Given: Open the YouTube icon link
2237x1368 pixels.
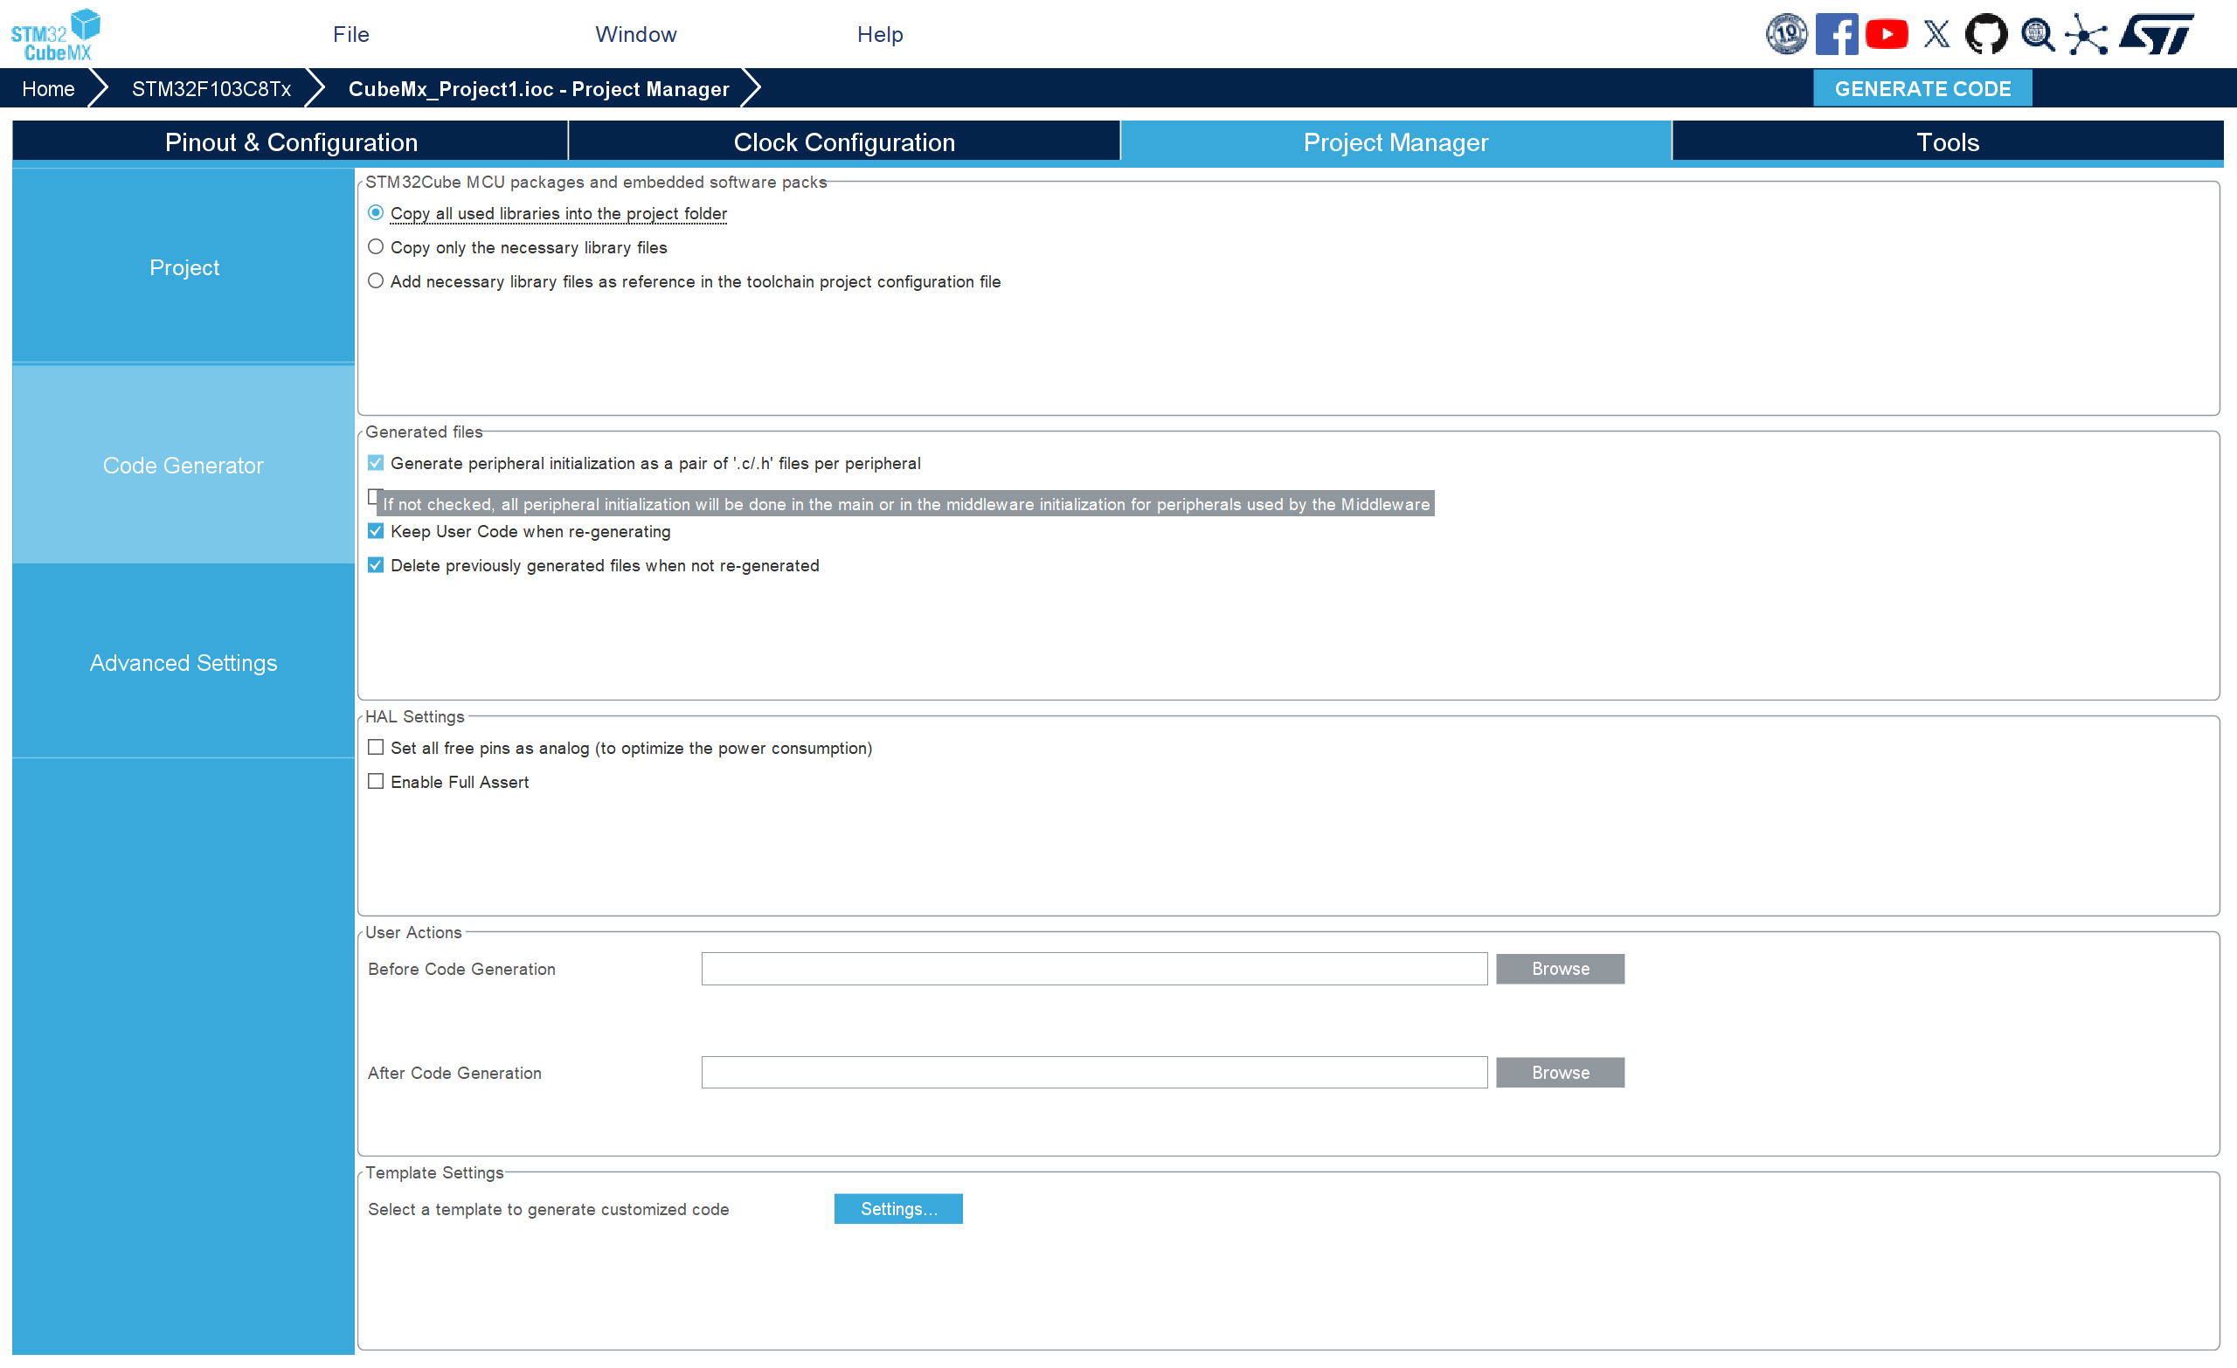Looking at the screenshot, I should pyautogui.click(x=1887, y=34).
